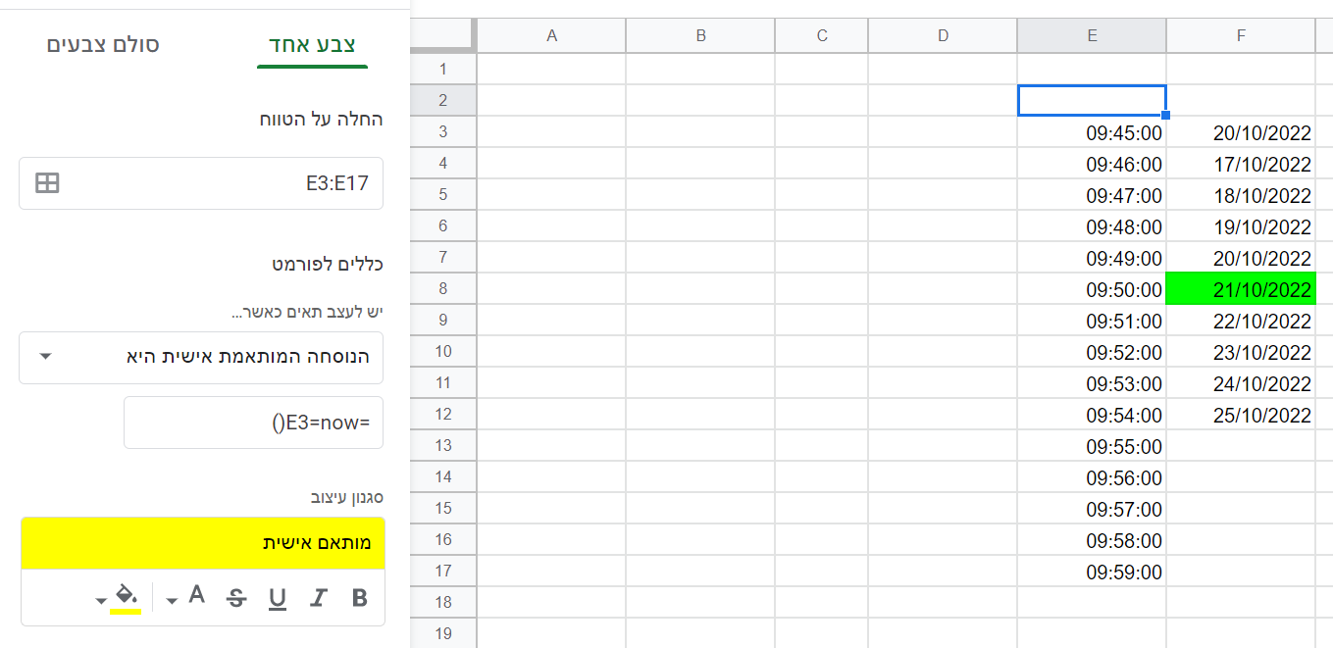The width and height of the screenshot is (1333, 648).
Task: Toggle strikethrough formatting in the style bar
Action: pos(236,598)
